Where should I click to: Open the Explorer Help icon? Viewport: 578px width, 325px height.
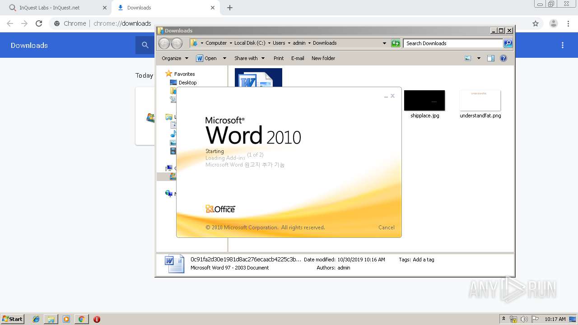coord(503,58)
